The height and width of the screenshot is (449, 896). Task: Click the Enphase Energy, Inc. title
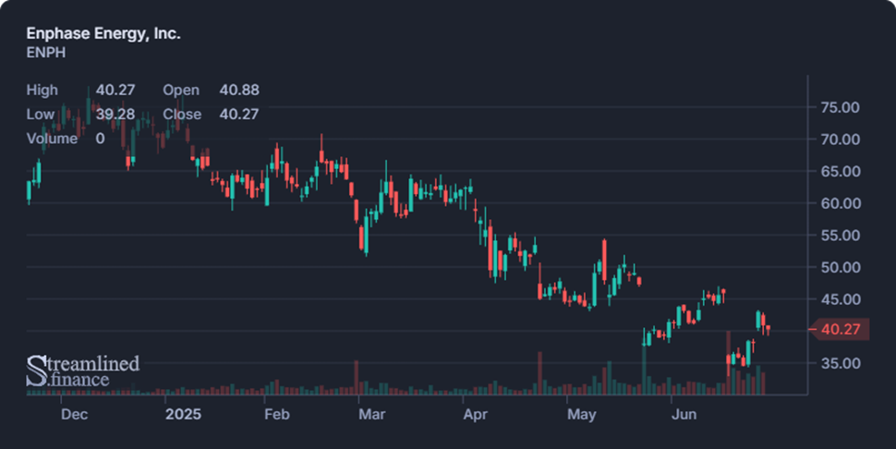click(103, 33)
